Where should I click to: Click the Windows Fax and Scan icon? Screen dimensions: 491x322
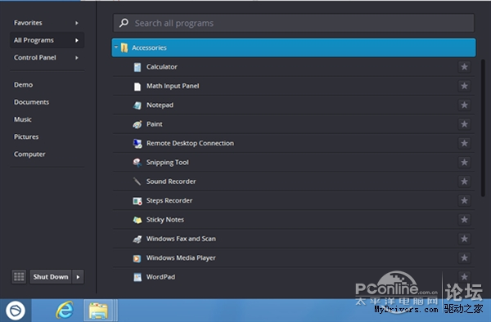tap(137, 239)
